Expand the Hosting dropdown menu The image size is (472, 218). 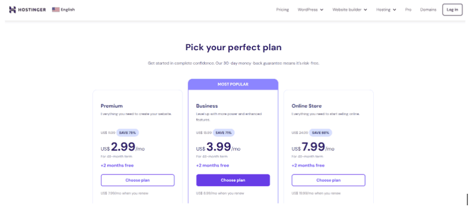pyautogui.click(x=386, y=10)
